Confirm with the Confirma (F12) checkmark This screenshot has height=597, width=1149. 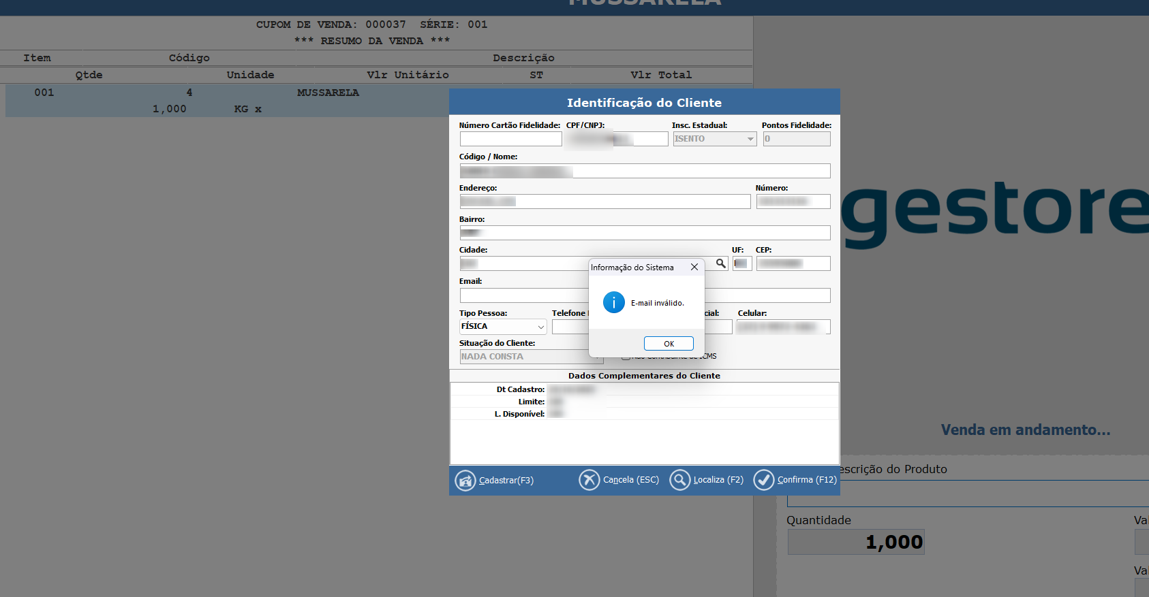(763, 480)
